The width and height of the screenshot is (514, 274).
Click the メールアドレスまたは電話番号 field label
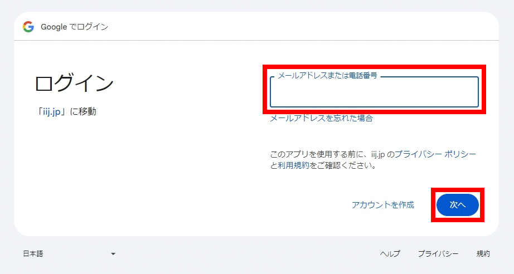pos(327,75)
